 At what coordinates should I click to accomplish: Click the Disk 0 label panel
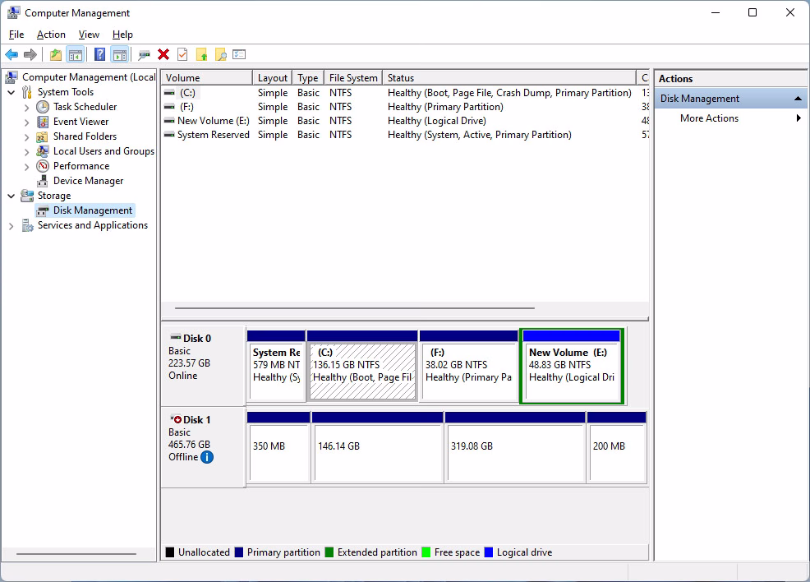204,366
